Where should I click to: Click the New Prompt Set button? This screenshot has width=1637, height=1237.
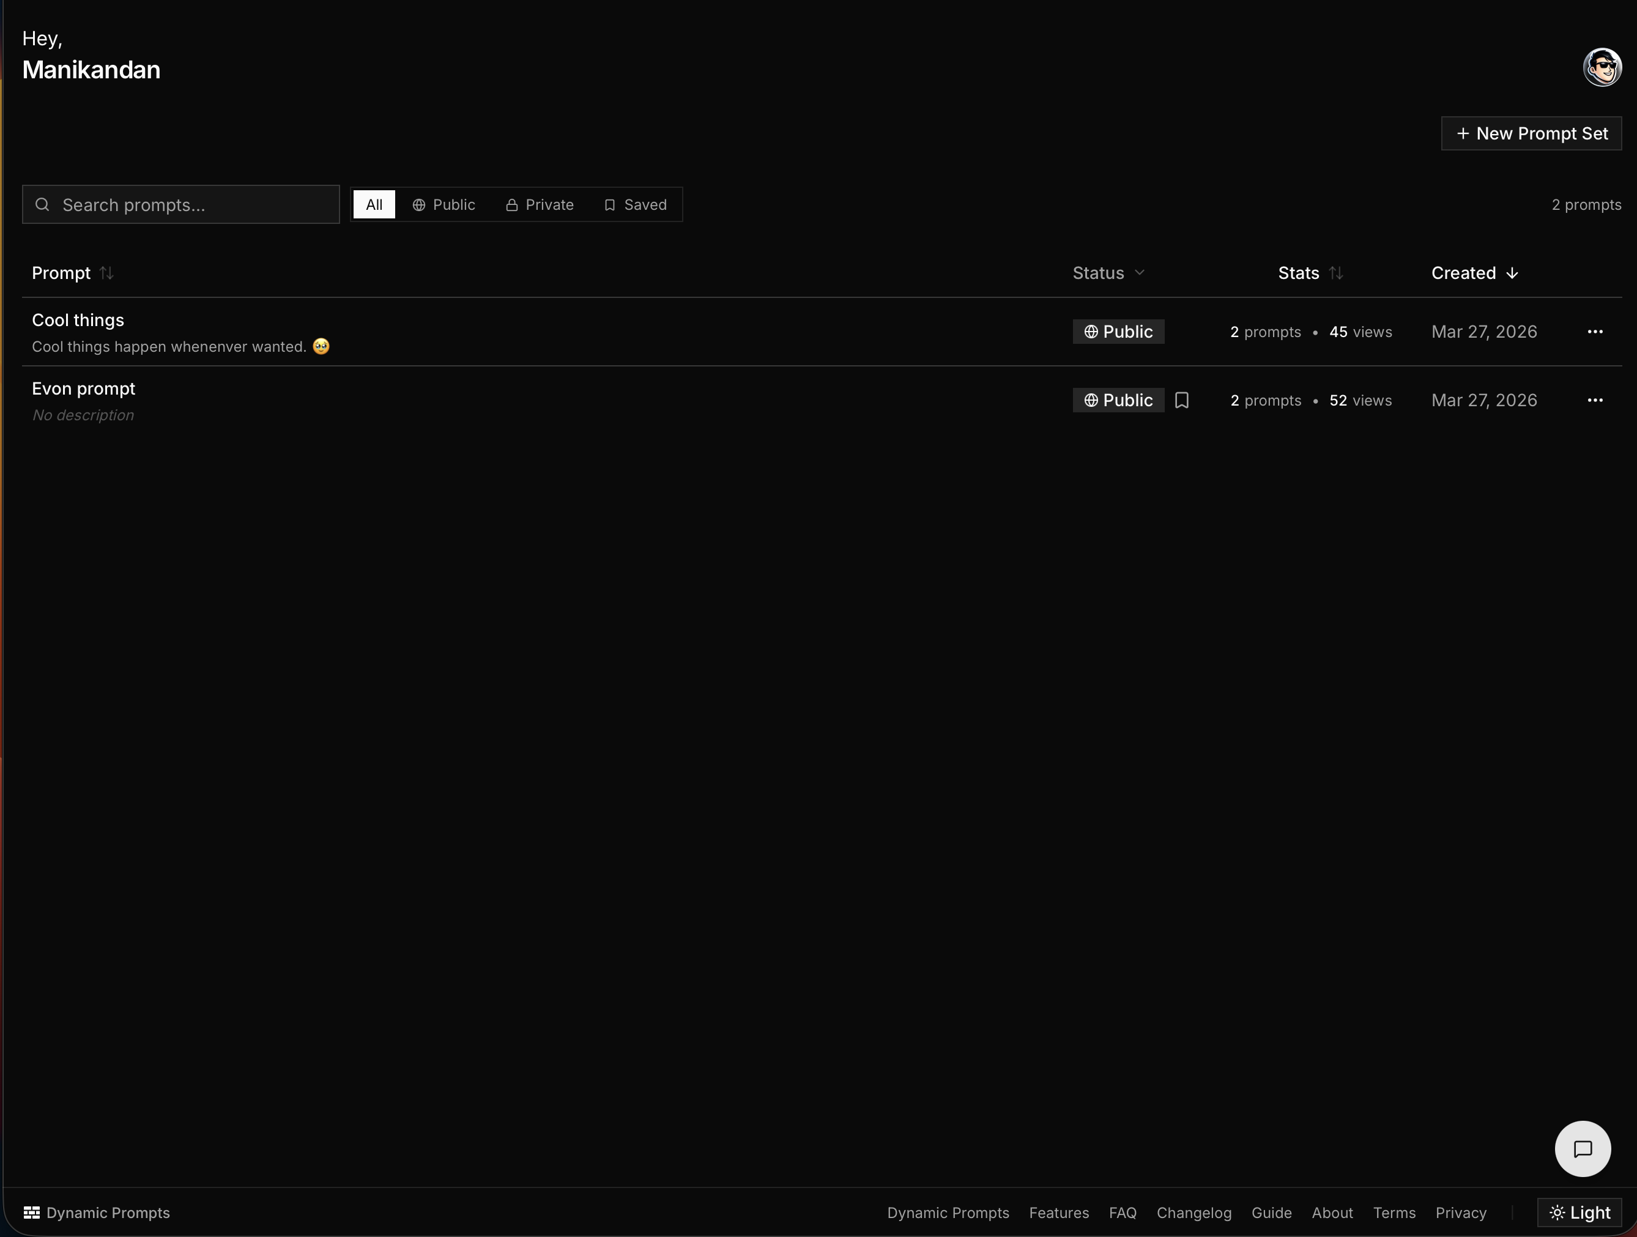click(1531, 133)
